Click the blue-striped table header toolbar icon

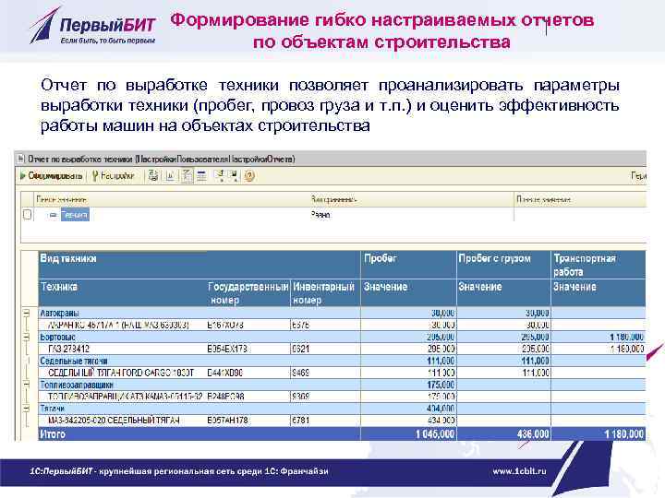(x=202, y=176)
